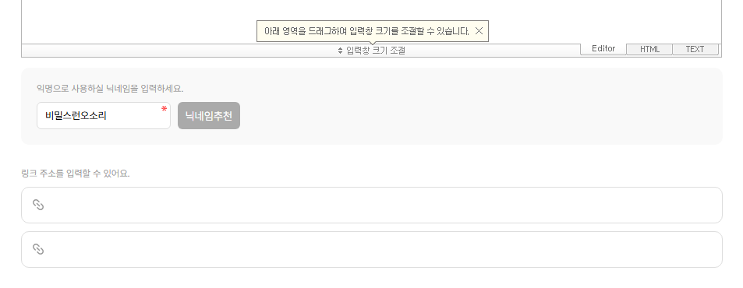Click the chain icon in second link field
Viewport: 743px width, 288px height.
[38, 249]
